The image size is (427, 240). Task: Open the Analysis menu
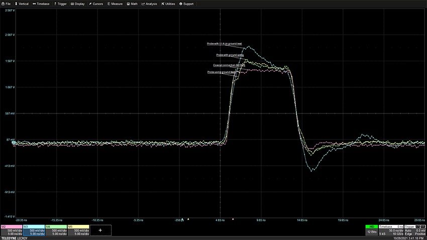tap(150, 4)
